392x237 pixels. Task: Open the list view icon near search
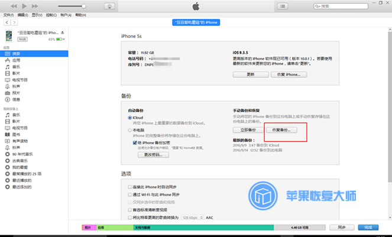coord(283,6)
